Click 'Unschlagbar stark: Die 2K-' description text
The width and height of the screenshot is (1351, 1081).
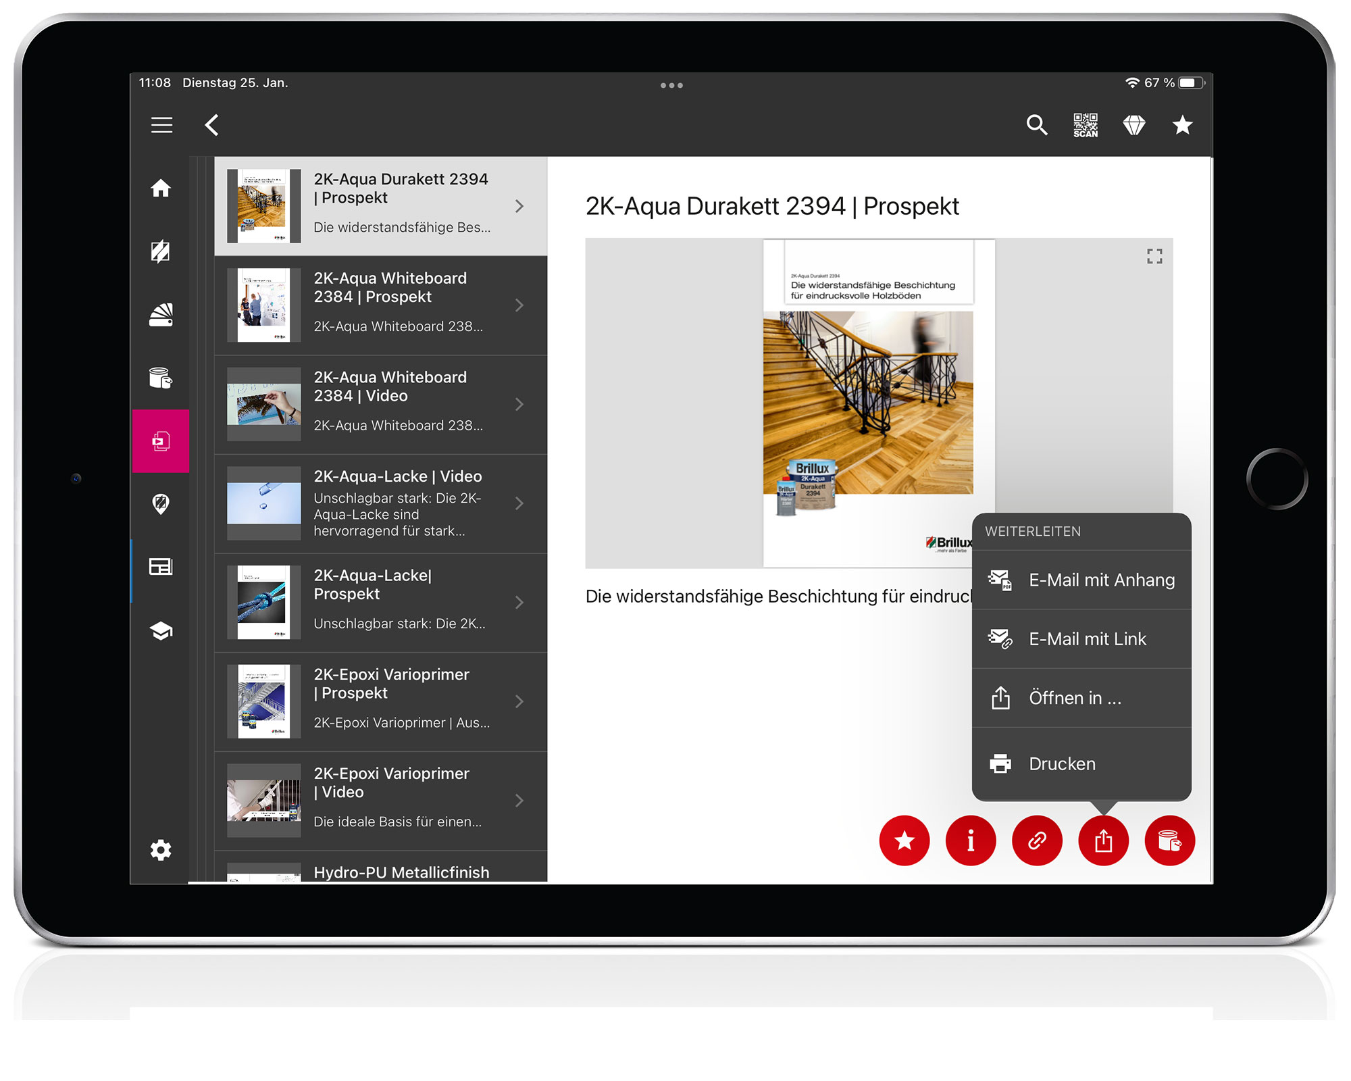397,499
